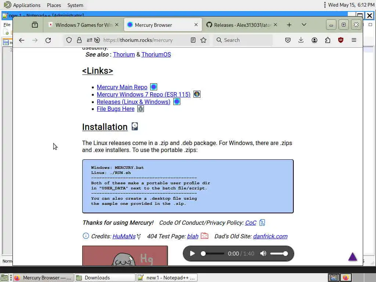Click the Hg cartoon image thumbnail
This screenshot has height=282, width=376.
tap(125, 256)
